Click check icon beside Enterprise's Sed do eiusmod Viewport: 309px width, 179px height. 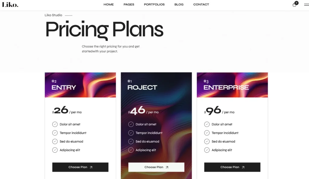pyautogui.click(x=207, y=141)
